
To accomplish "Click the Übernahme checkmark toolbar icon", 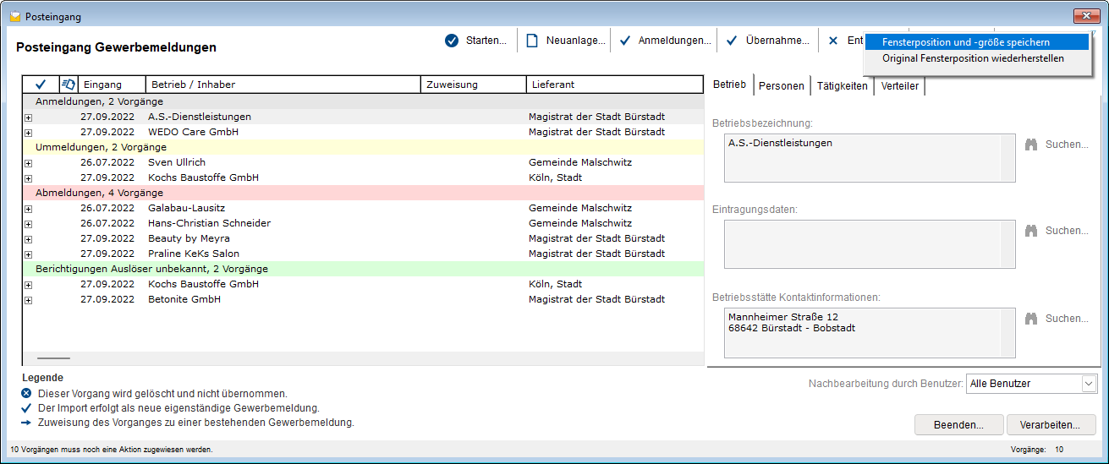I will [x=732, y=41].
